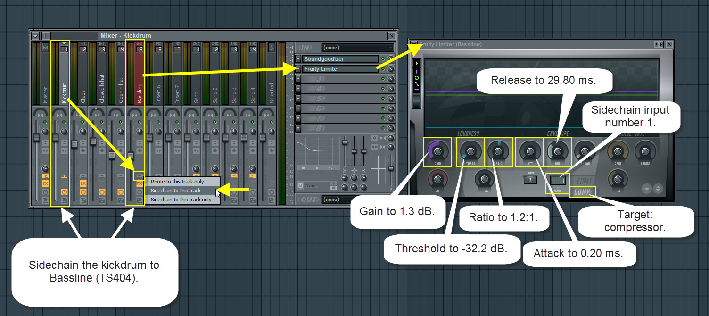
Task: Open the Fruity Limiter slot arrow menu
Action: tap(298, 69)
